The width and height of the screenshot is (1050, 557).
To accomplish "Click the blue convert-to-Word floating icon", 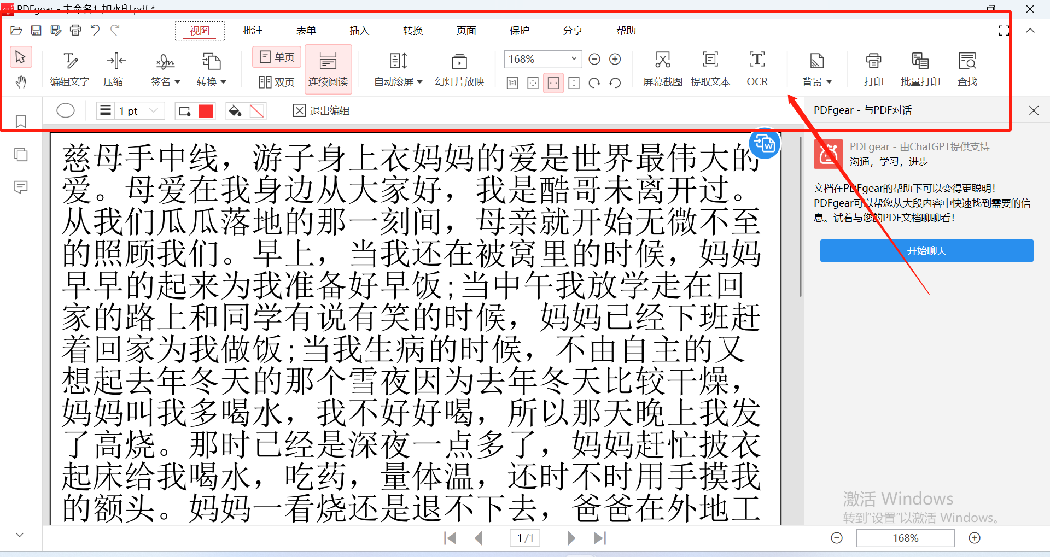I will click(x=764, y=144).
